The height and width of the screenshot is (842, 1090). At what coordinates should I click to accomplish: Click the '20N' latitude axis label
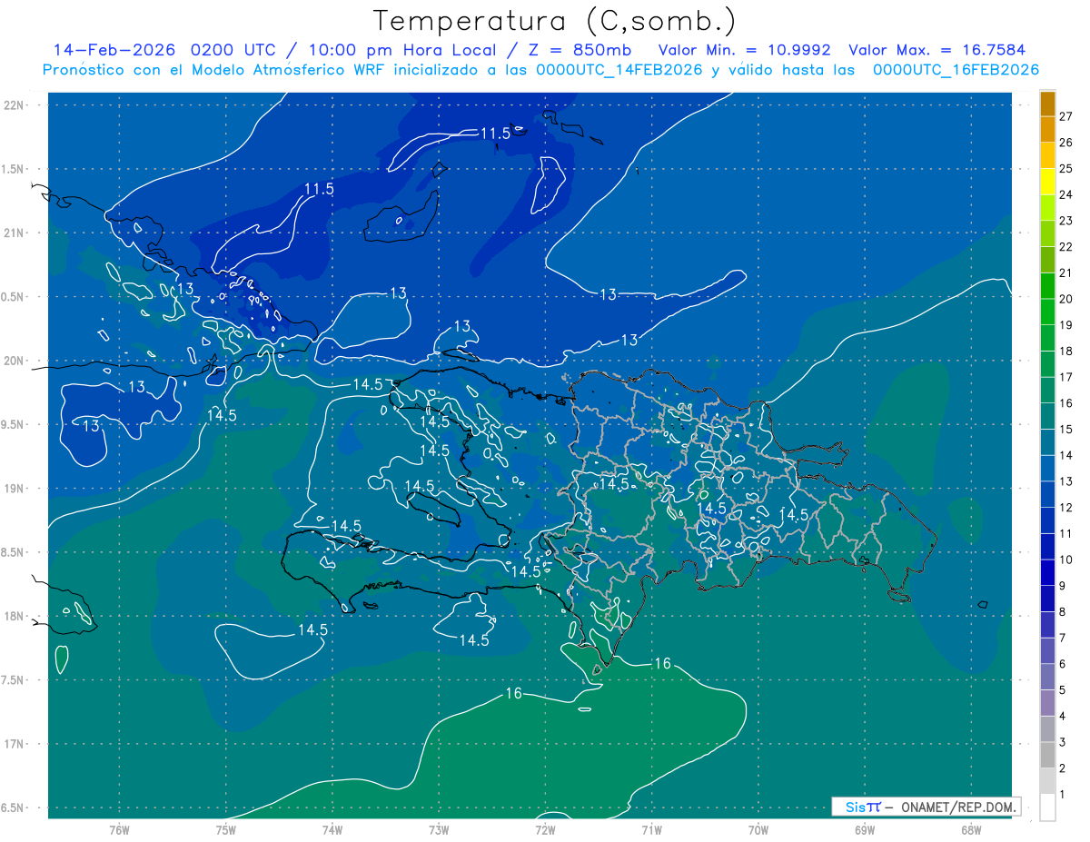(x=13, y=361)
